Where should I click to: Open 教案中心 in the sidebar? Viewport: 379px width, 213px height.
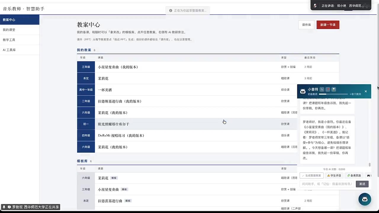20,20
